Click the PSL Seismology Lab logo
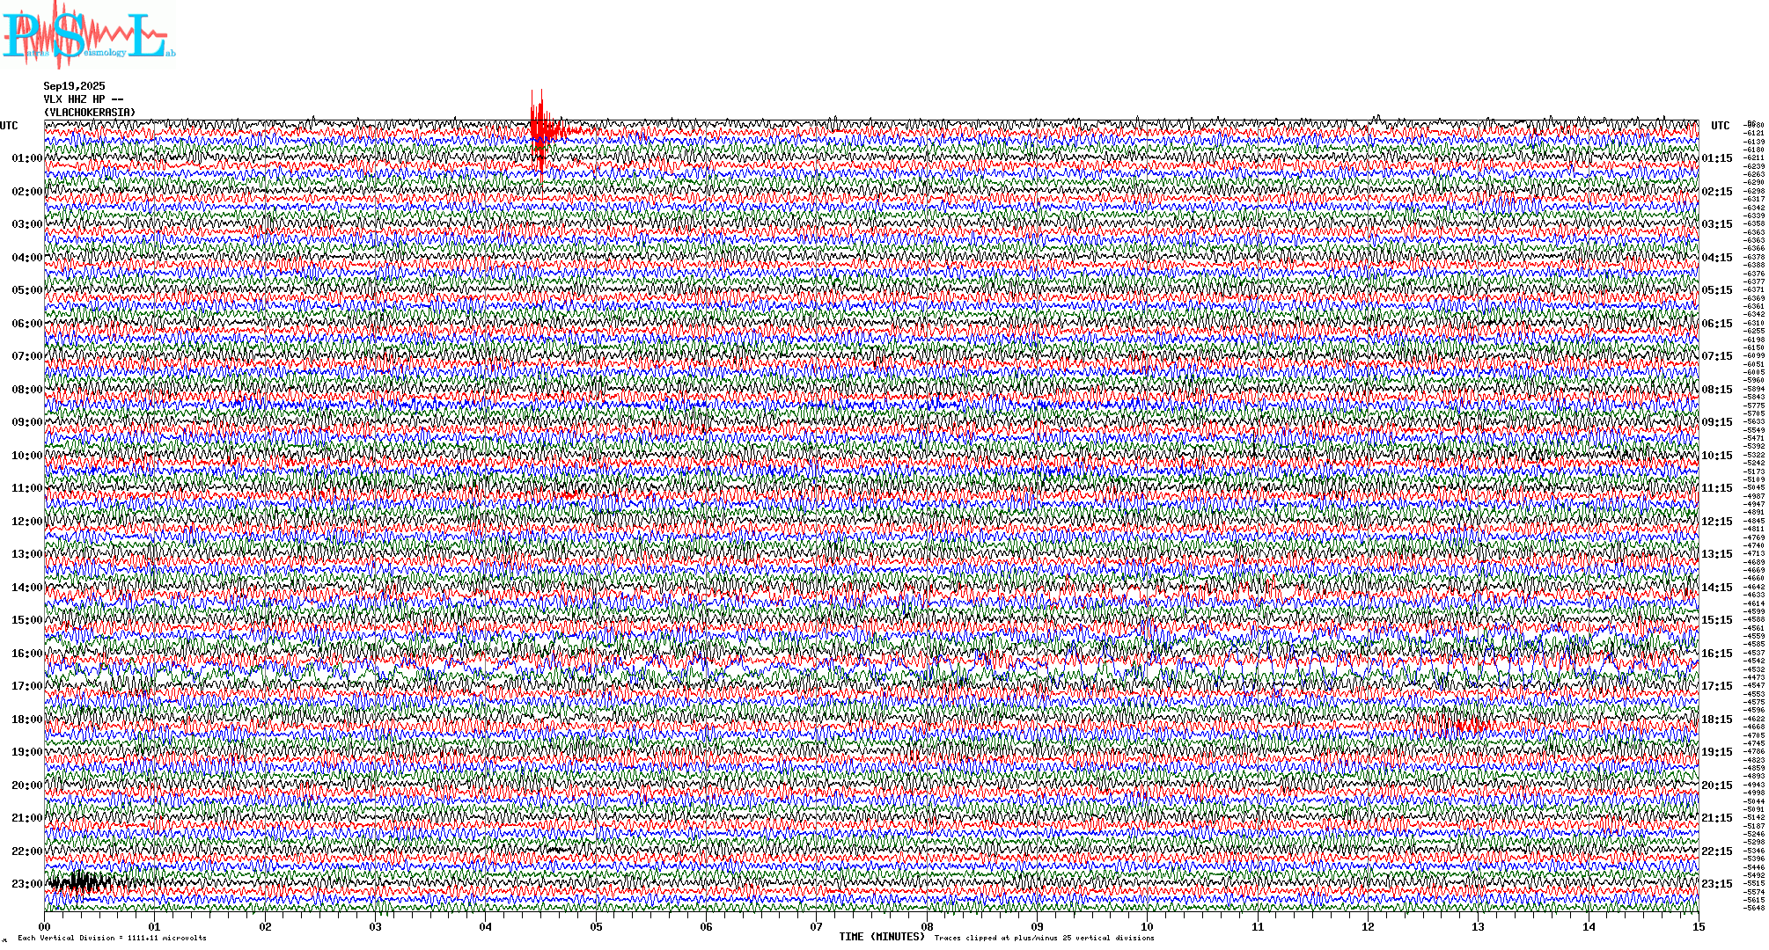1769x950 pixels. [x=88, y=35]
